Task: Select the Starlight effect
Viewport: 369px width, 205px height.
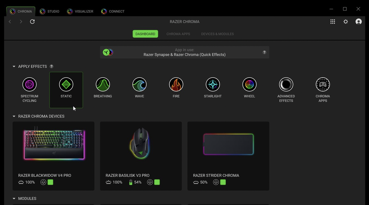Action: pos(212,84)
